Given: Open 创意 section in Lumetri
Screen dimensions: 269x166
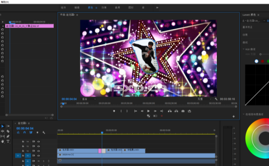Looking at the screenshot, I should (x=245, y=35).
